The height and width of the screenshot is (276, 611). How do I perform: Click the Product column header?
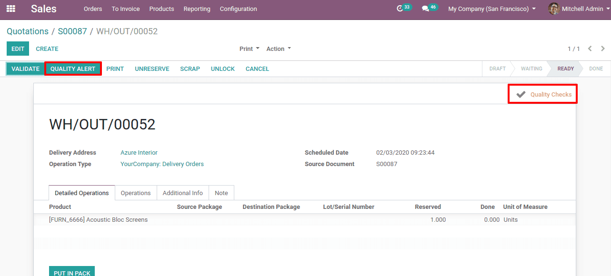(60, 207)
